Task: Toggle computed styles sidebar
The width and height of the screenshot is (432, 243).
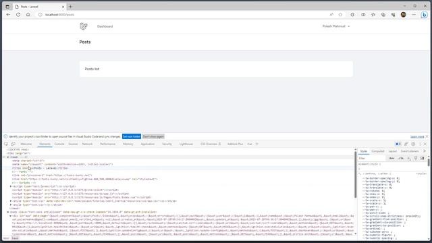Action: coord(422,158)
